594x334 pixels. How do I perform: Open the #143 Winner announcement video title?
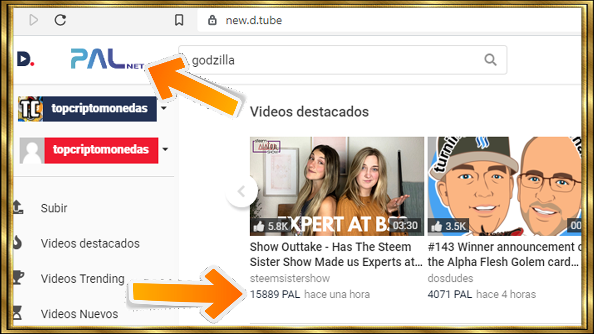[x=504, y=254]
